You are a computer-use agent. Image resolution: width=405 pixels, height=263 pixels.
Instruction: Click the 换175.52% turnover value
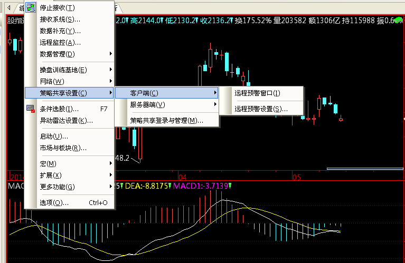point(253,21)
